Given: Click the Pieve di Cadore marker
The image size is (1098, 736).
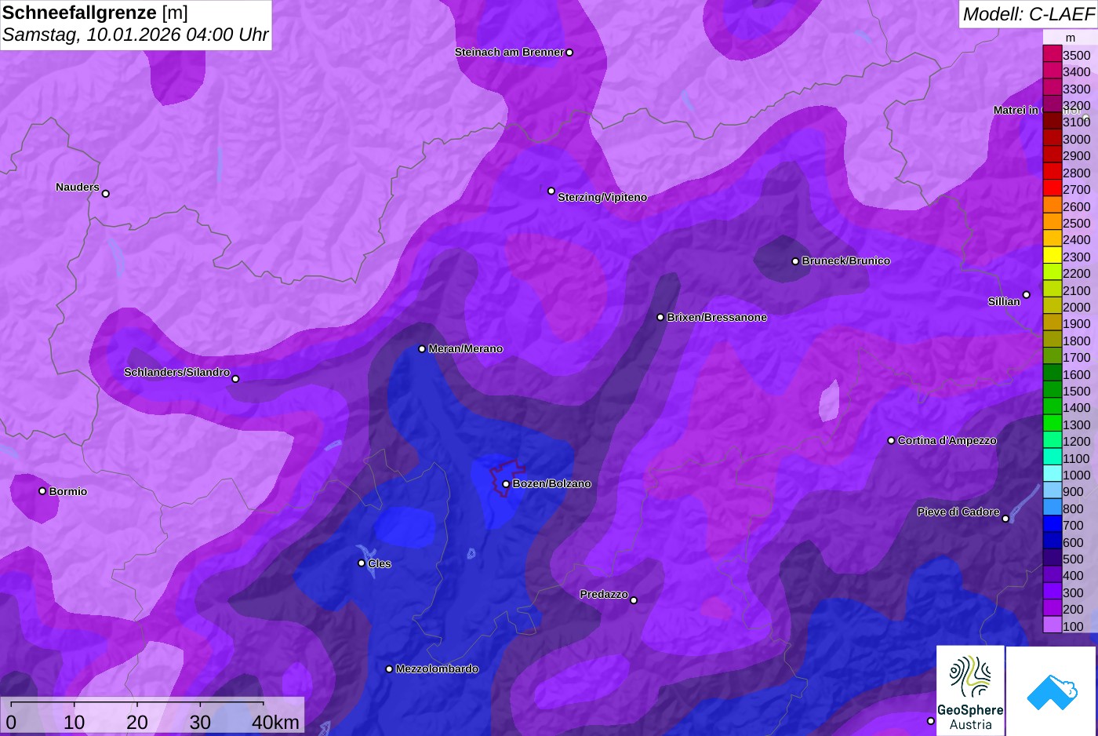Looking at the screenshot, I should [x=1005, y=519].
